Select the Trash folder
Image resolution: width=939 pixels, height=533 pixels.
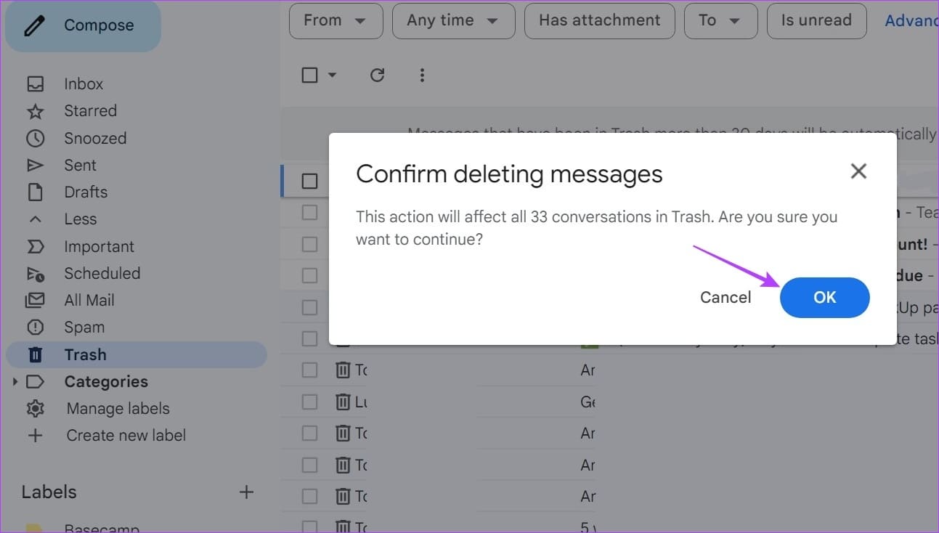tap(137, 354)
